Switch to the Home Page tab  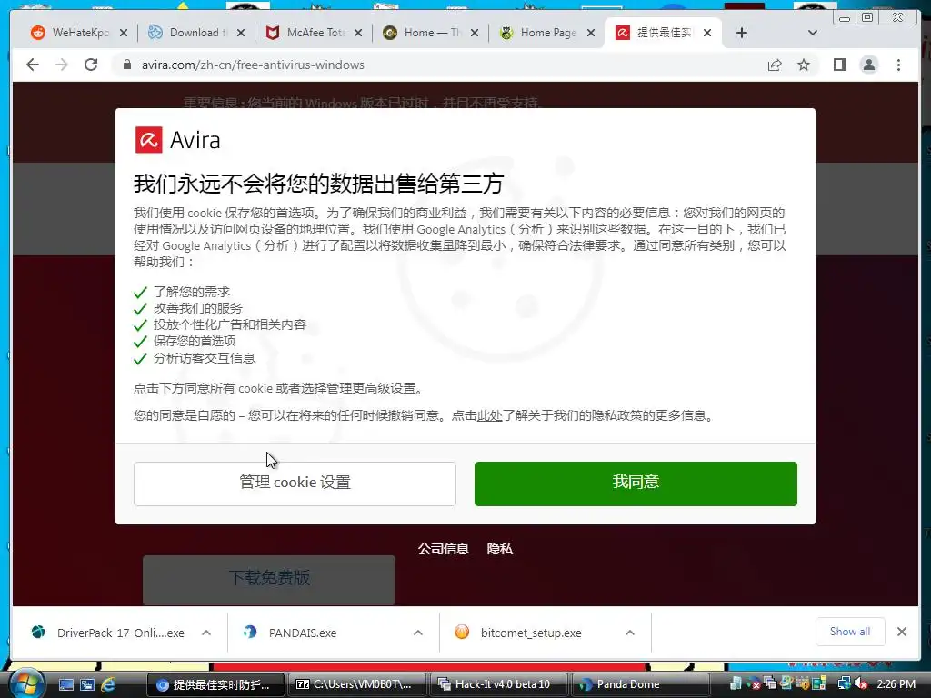pos(538,33)
